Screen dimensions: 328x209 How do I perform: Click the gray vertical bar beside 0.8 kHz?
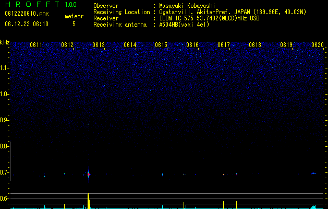(10, 161)
